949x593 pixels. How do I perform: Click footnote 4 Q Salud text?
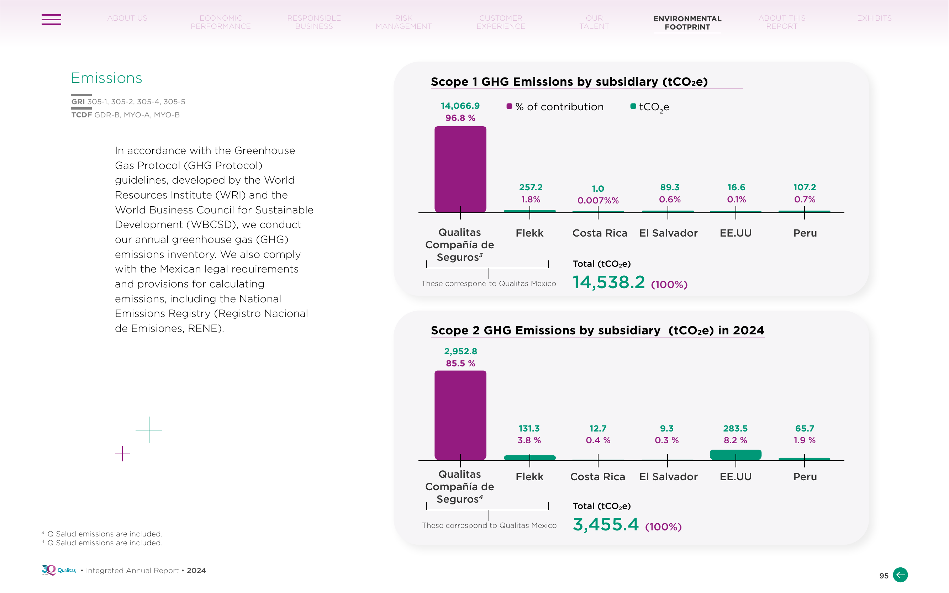(x=102, y=543)
